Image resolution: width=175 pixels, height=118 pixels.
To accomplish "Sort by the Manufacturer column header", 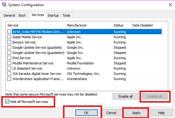I will pos(88,25).
